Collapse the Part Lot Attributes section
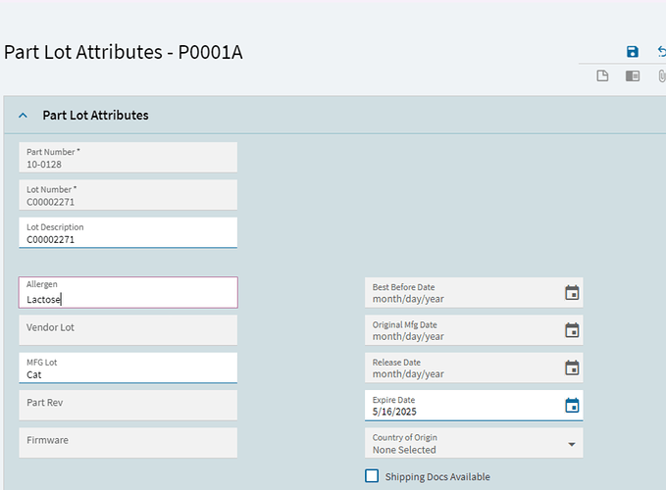 click(24, 116)
